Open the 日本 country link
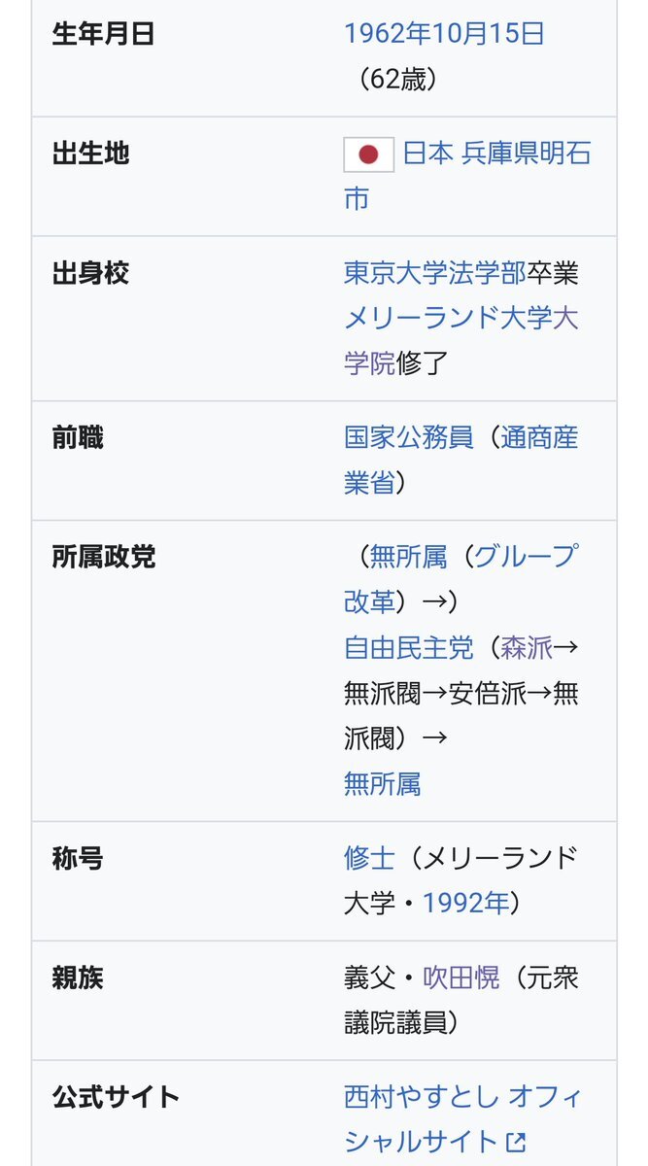The width and height of the screenshot is (648, 1166). coord(427,154)
